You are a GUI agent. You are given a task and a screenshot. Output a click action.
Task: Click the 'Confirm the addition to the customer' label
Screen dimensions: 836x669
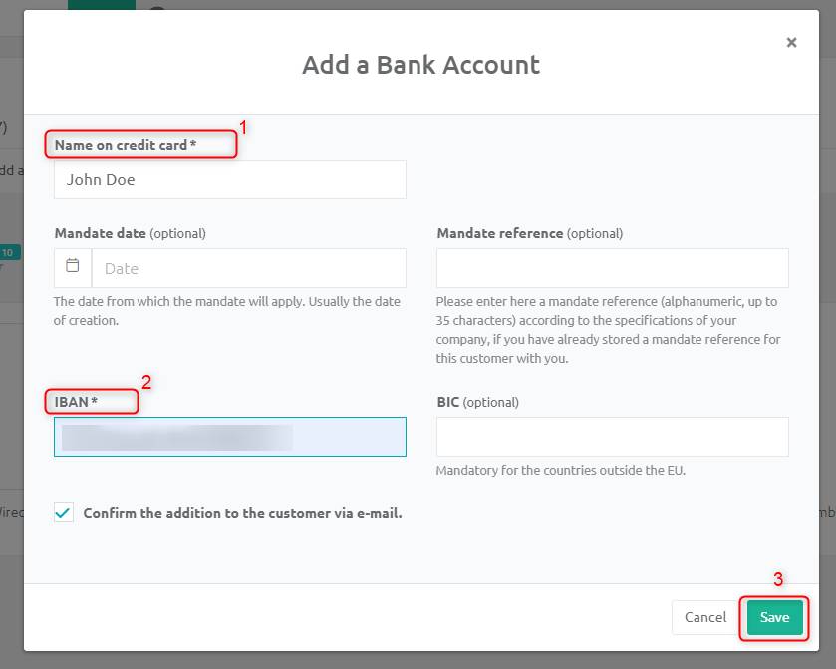click(x=242, y=513)
